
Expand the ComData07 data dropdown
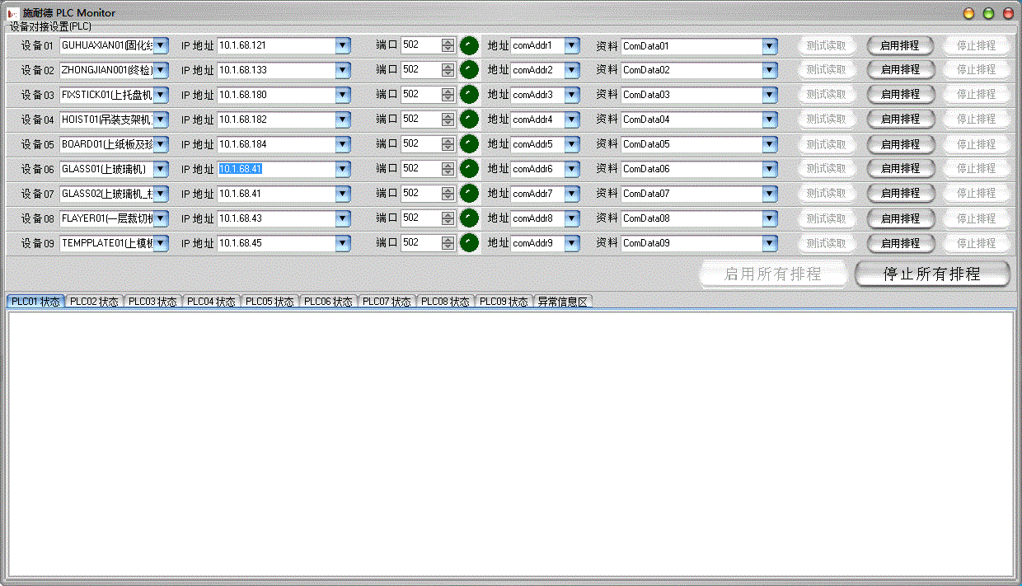point(770,195)
